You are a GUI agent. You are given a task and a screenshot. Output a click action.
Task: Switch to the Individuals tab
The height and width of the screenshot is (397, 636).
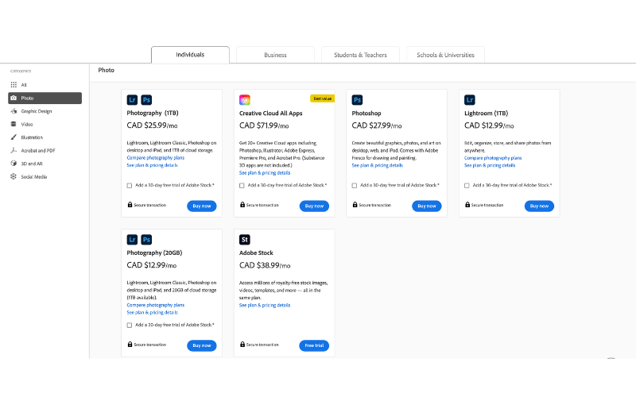tap(190, 55)
